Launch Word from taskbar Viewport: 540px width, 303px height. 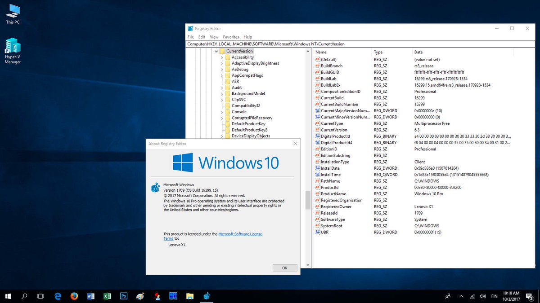(90, 296)
